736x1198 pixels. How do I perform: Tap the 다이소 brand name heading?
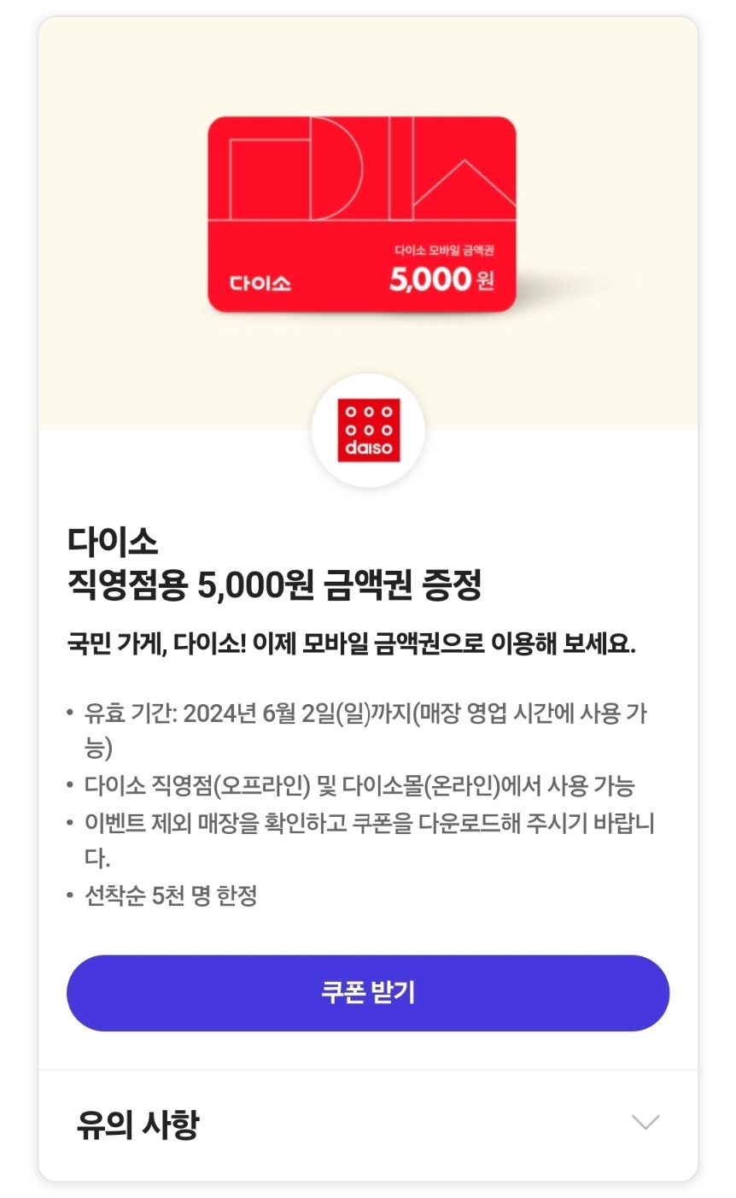[x=113, y=542]
